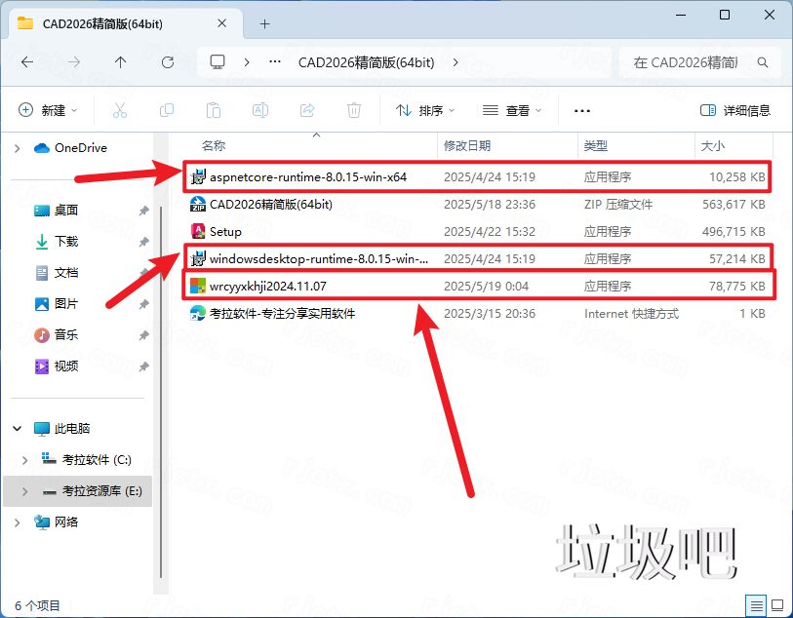Switch to details view in status bar

coord(755,605)
